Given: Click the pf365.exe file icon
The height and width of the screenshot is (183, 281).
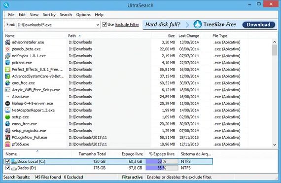Looking at the screenshot, I should [x=7, y=145].
